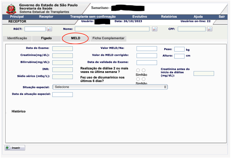
Task: Click Sair to log out
Action: click(x=222, y=17)
